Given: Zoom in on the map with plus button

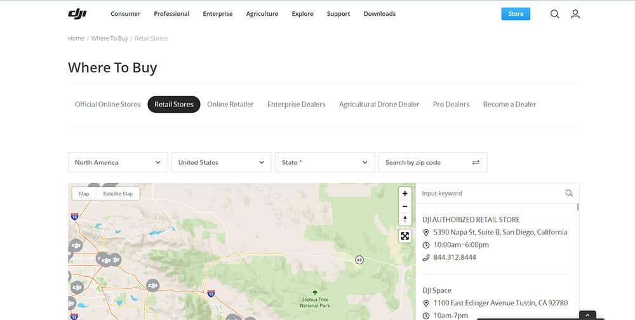Looking at the screenshot, I should (405, 193).
